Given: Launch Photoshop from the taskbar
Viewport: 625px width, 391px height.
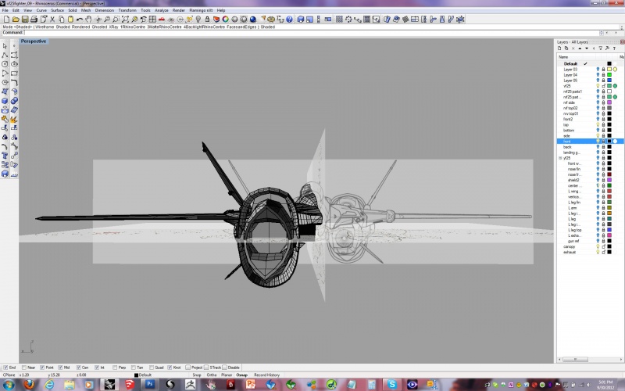Looking at the screenshot, I should 150,384.
